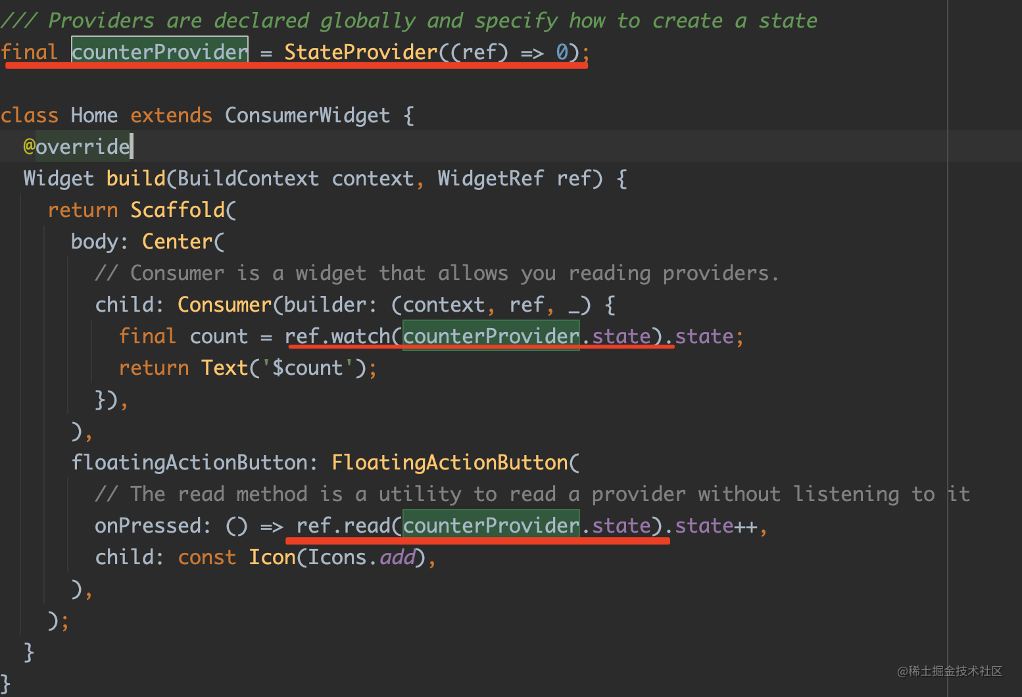Click the StateProvider constructor call
The height and width of the screenshot is (697, 1022).
pos(361,51)
